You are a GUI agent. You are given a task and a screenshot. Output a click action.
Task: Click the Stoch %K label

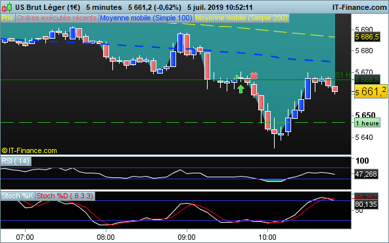(x=17, y=196)
